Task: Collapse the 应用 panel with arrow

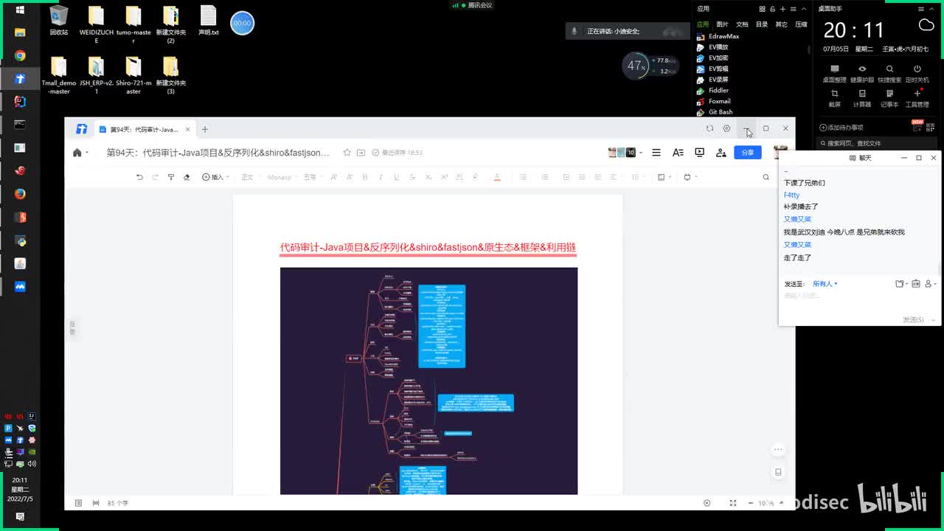Action: (x=804, y=9)
